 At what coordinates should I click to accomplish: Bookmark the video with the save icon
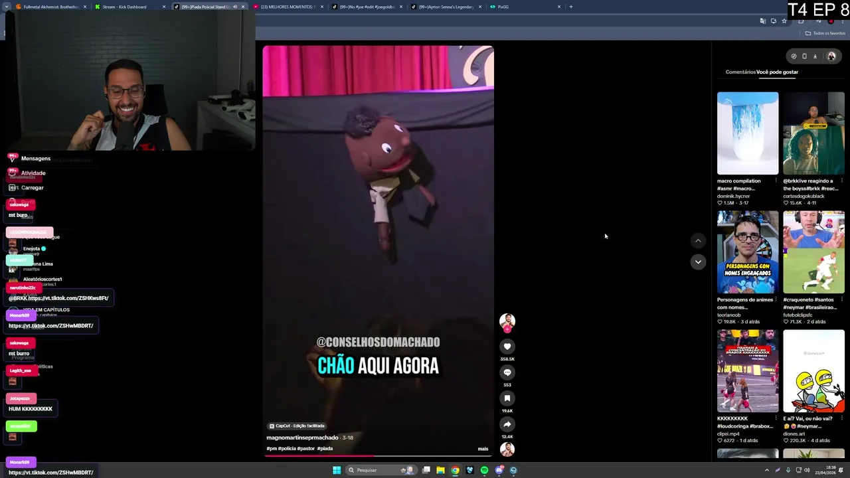click(x=507, y=398)
